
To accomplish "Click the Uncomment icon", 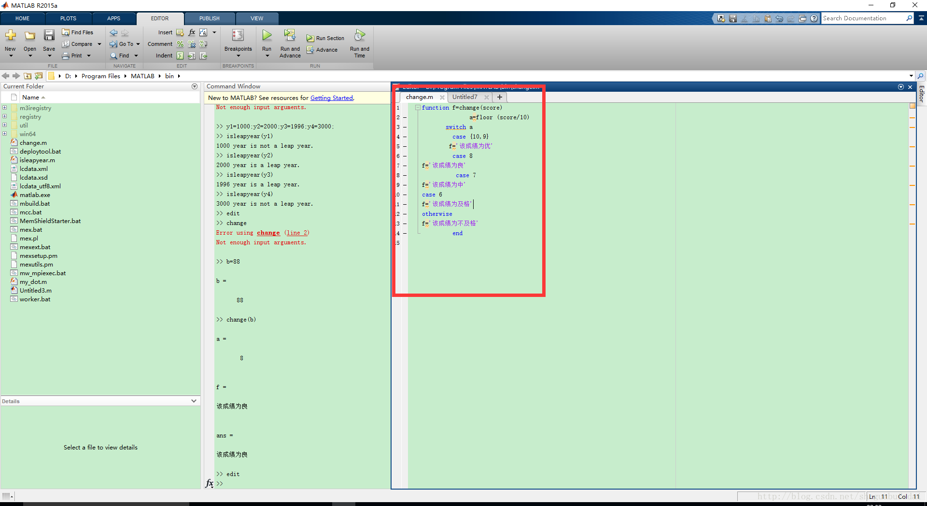I will click(192, 44).
